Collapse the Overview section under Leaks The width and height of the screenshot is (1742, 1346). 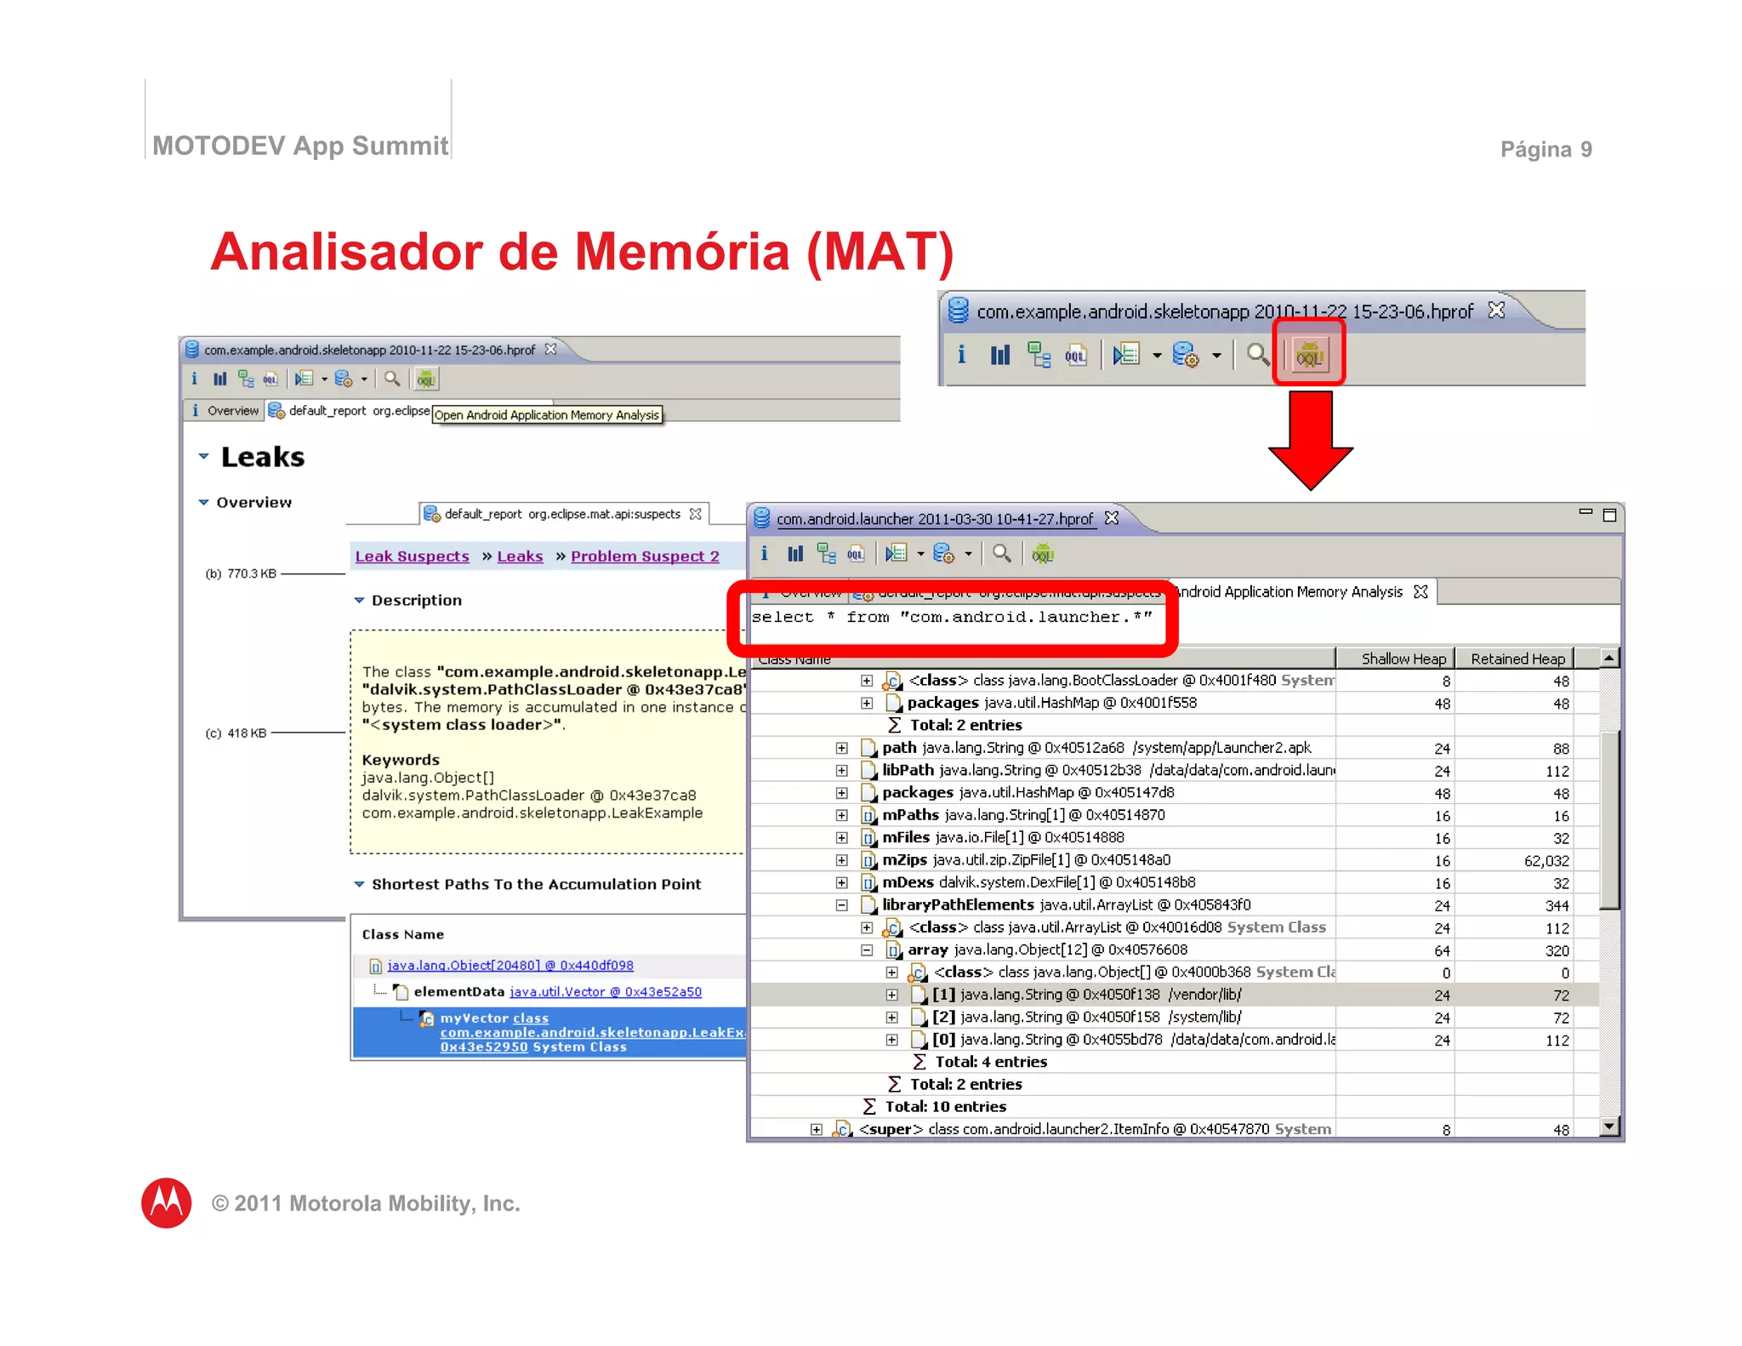[x=203, y=502]
